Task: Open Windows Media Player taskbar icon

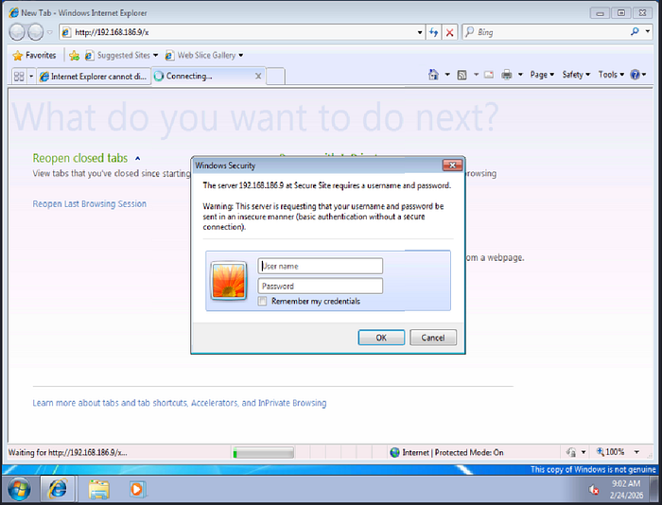Action: tap(137, 489)
